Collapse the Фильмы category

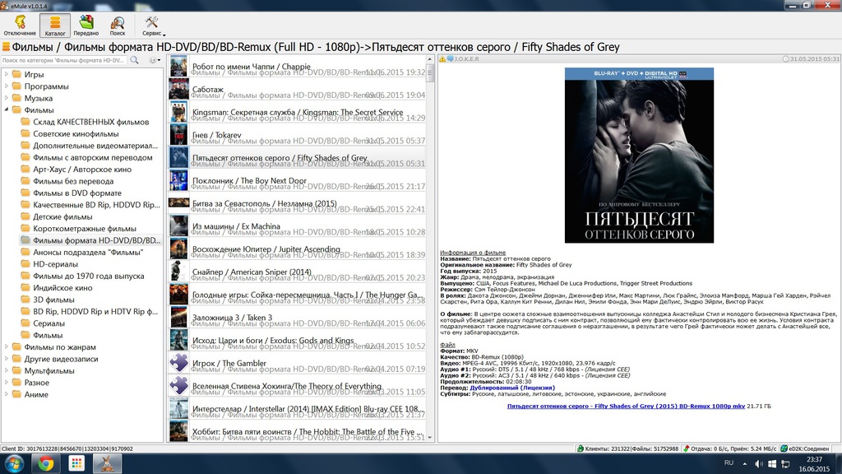(7, 109)
